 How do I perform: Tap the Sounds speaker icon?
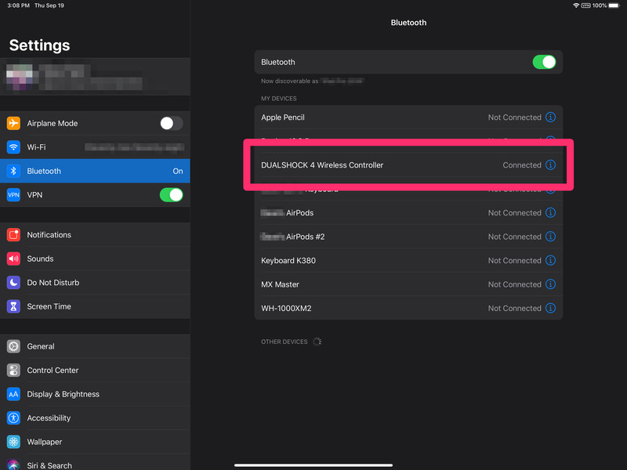[13, 258]
